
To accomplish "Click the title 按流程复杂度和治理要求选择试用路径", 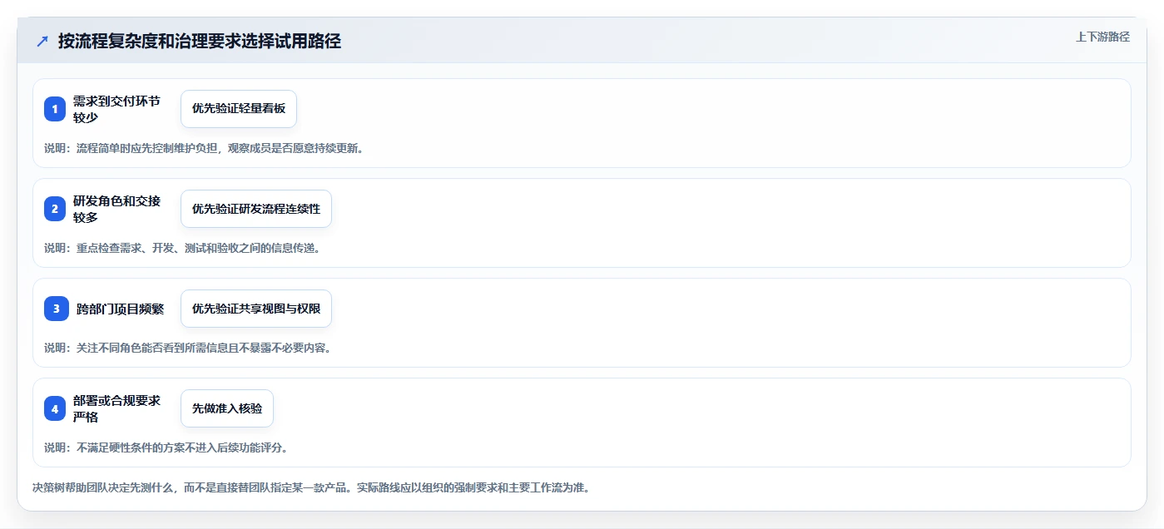I will click(x=200, y=42).
